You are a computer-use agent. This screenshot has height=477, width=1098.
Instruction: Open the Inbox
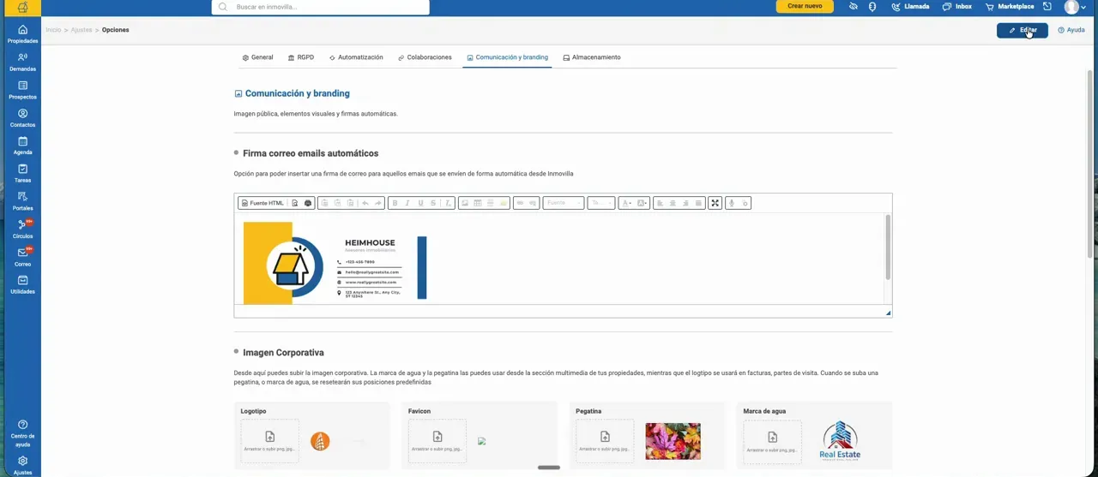pyautogui.click(x=957, y=6)
